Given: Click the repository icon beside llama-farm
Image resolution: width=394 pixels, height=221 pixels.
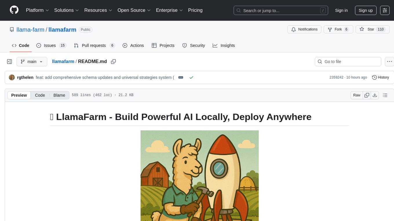Looking at the screenshot, I should [x=12, y=30].
